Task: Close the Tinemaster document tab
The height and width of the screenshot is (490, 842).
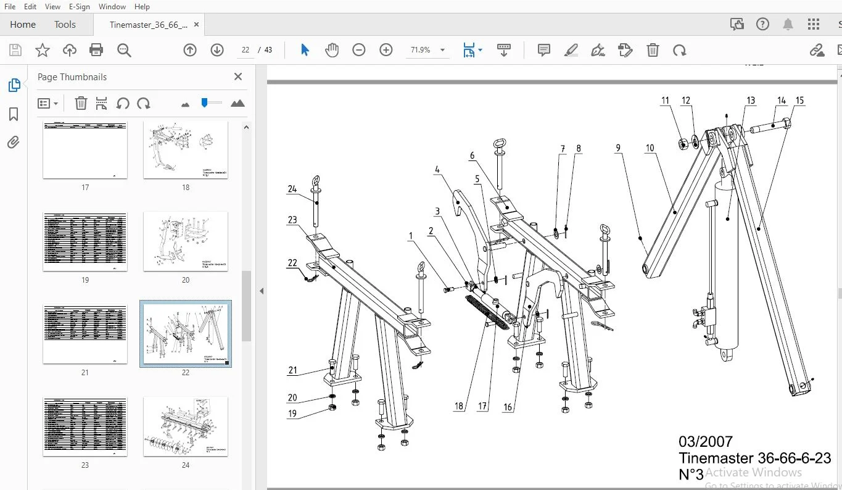Action: click(x=196, y=25)
